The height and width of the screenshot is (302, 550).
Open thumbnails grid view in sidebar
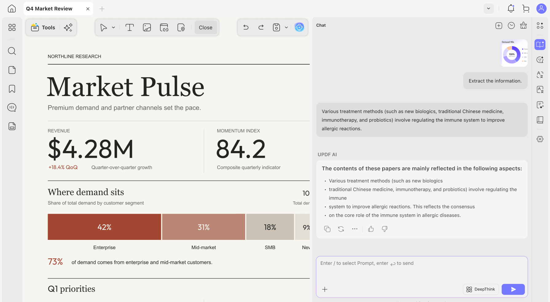pos(12,27)
